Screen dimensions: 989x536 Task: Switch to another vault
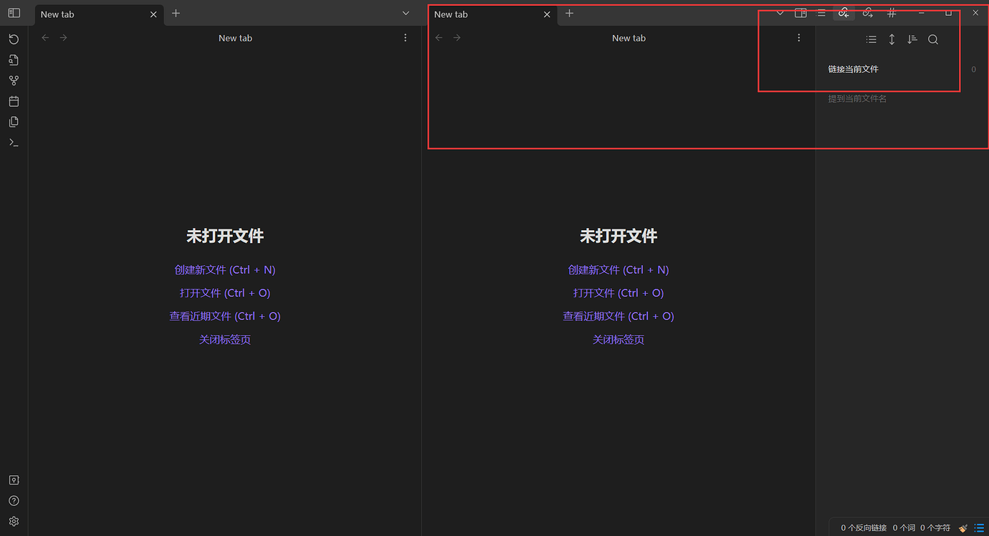click(x=14, y=479)
